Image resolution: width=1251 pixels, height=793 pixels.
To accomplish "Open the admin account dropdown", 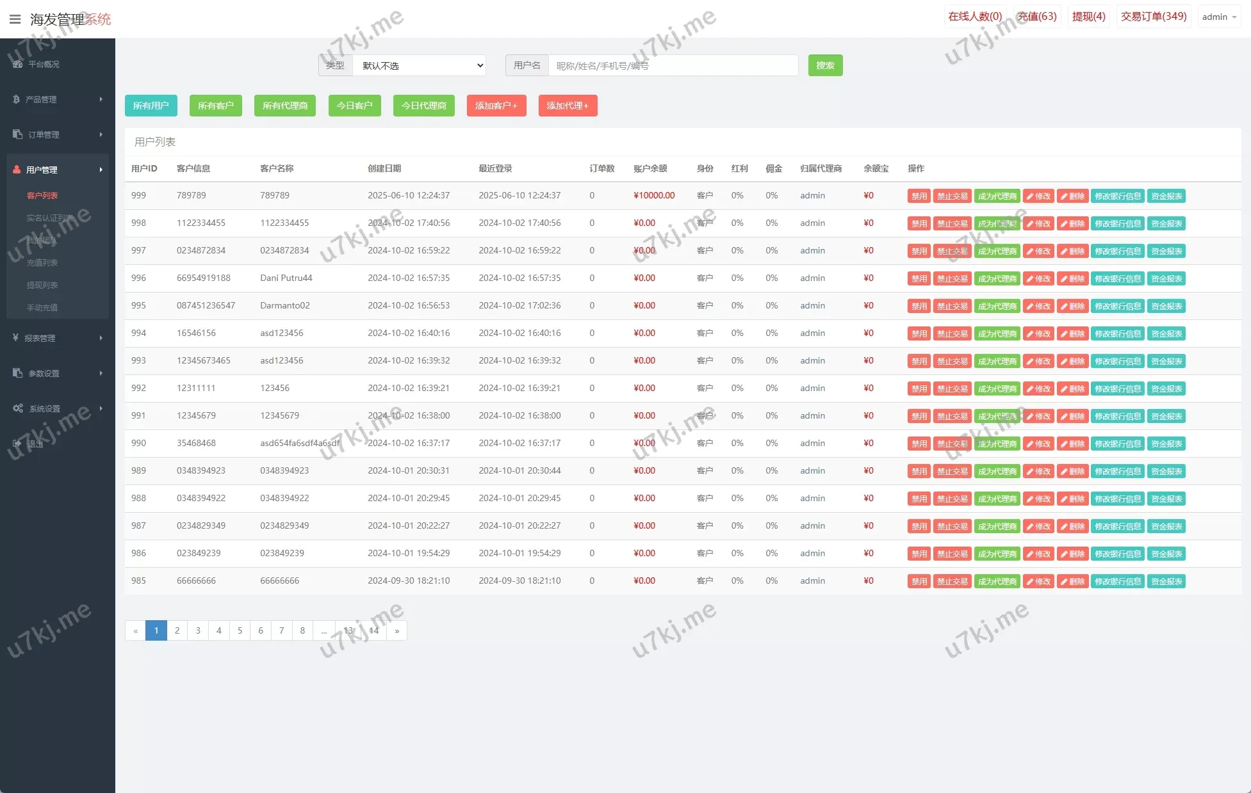I will tap(1218, 17).
